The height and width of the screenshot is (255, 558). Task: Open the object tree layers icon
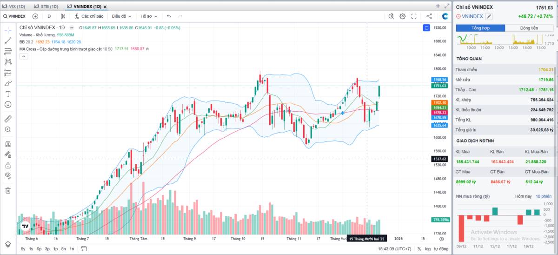point(8,244)
